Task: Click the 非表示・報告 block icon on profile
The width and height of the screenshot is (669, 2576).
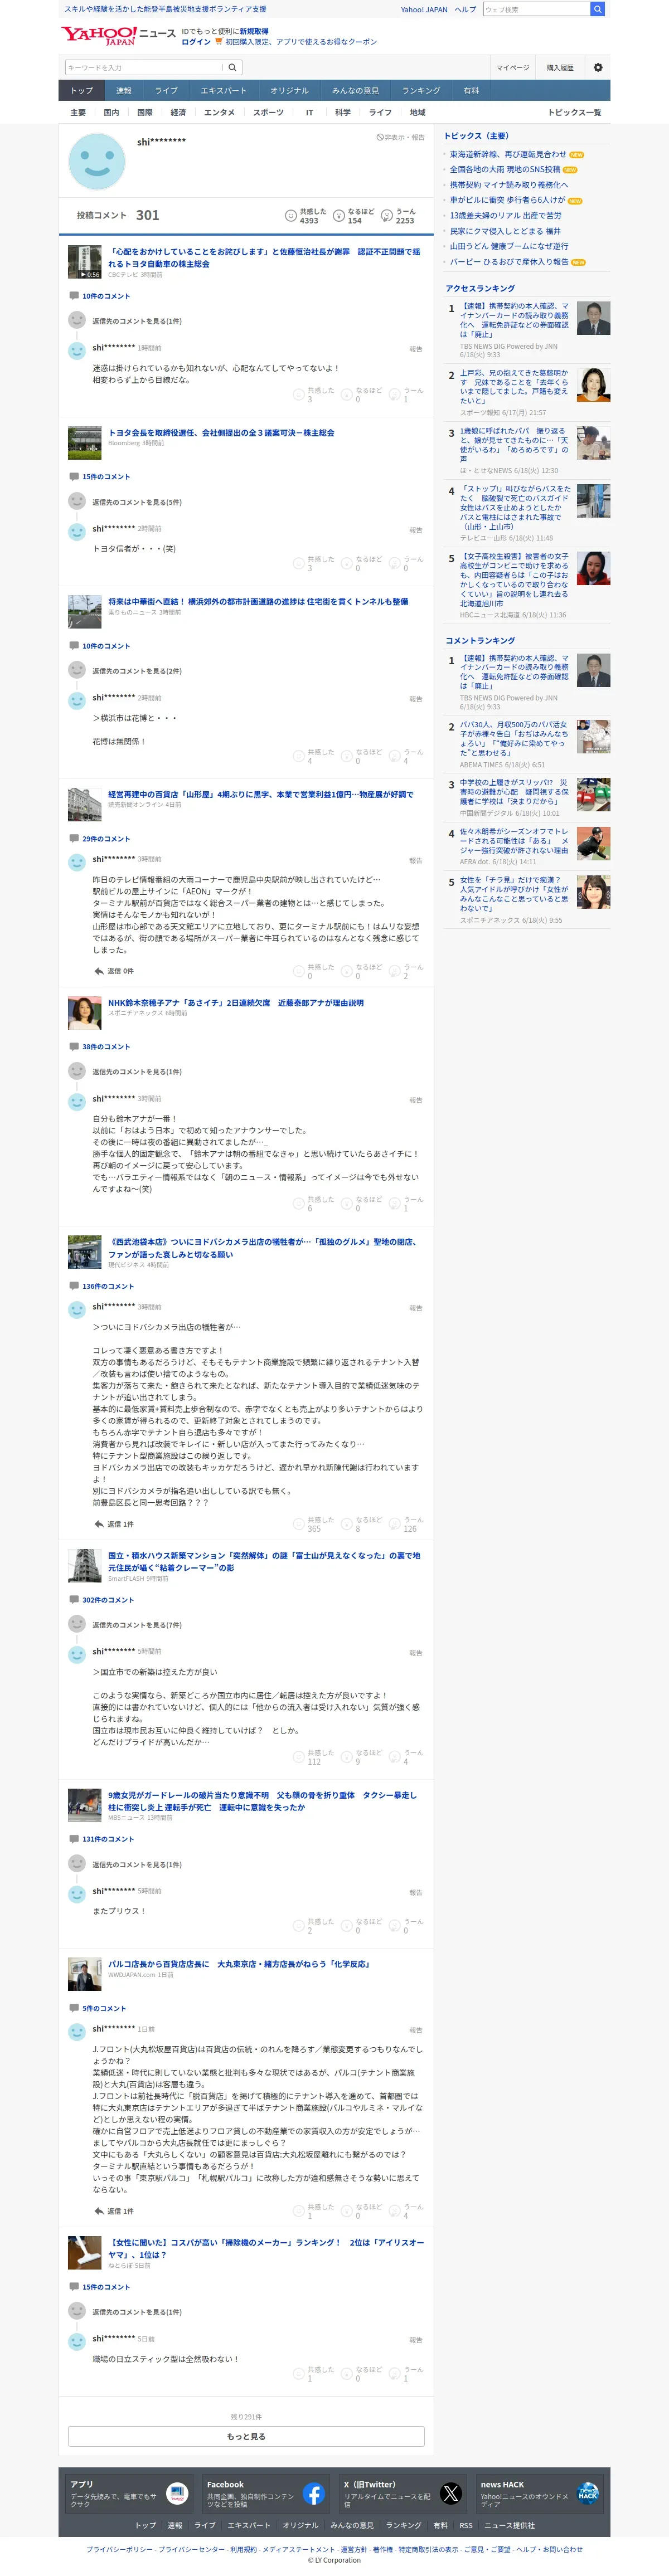Action: click(x=380, y=137)
